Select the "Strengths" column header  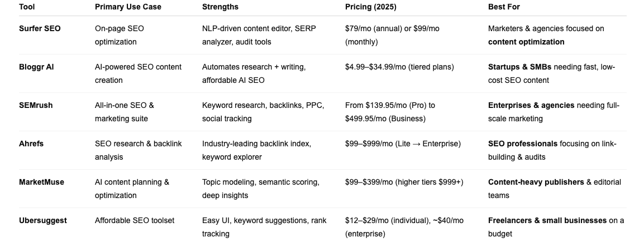tap(220, 7)
